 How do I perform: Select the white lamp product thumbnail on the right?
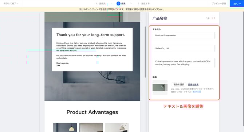pos(117,128)
